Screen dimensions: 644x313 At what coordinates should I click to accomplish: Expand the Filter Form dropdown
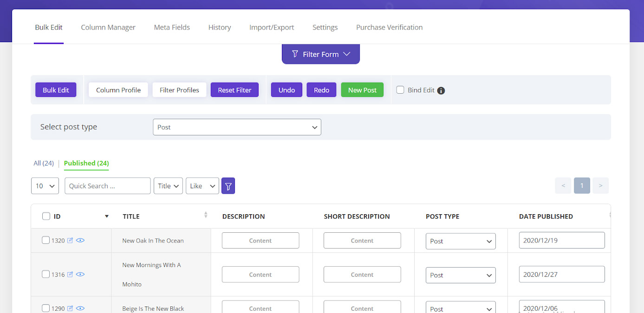click(x=321, y=54)
